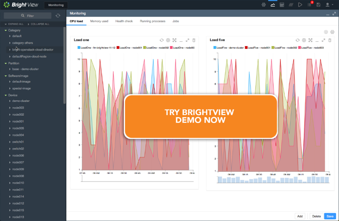This screenshot has height=221, width=339.
Task: Refresh the Load one chart
Action: coord(162,40)
